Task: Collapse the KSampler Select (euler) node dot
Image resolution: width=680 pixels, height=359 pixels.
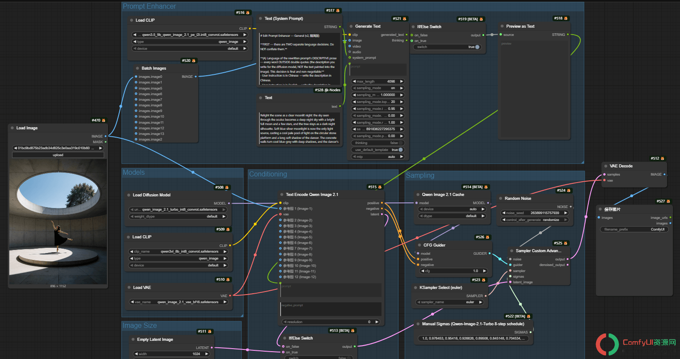Action: (415, 288)
